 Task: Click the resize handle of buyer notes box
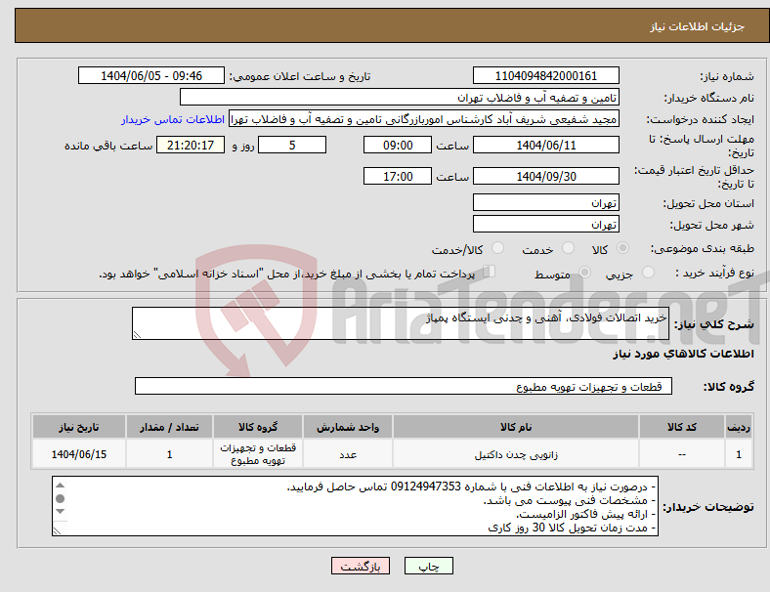pyautogui.click(x=57, y=530)
